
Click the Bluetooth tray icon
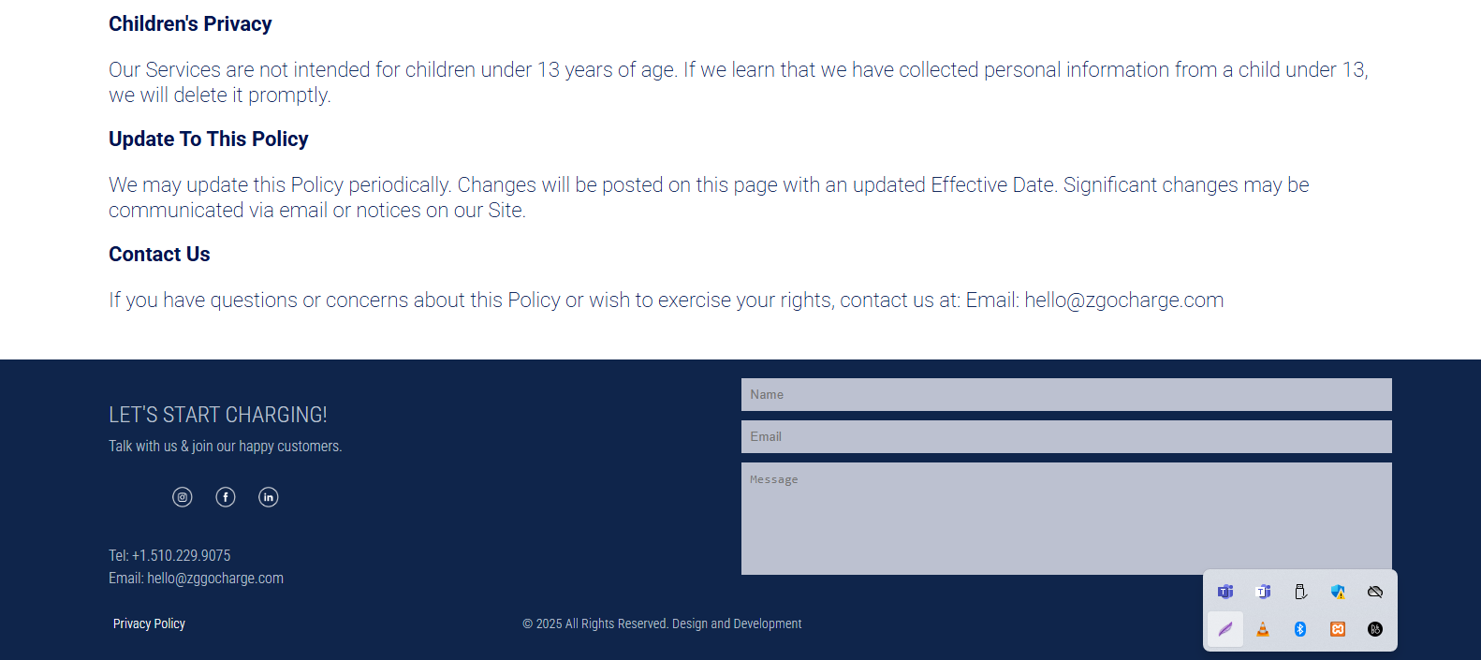1300,629
